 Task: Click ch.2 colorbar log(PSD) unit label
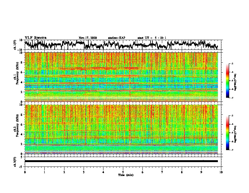pos(235,134)
